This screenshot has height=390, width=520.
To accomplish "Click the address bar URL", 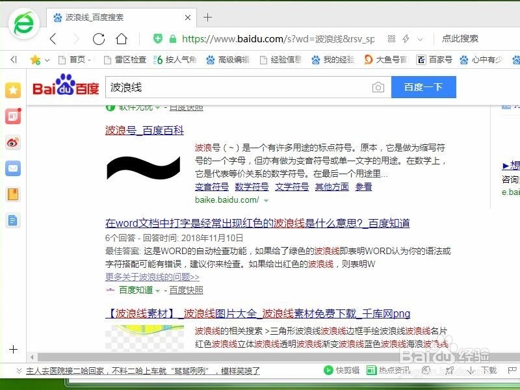I will [278, 39].
